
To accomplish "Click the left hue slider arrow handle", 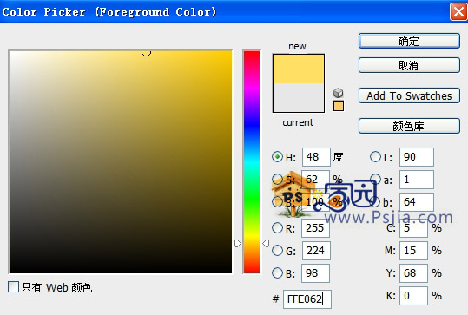I will click(x=238, y=243).
